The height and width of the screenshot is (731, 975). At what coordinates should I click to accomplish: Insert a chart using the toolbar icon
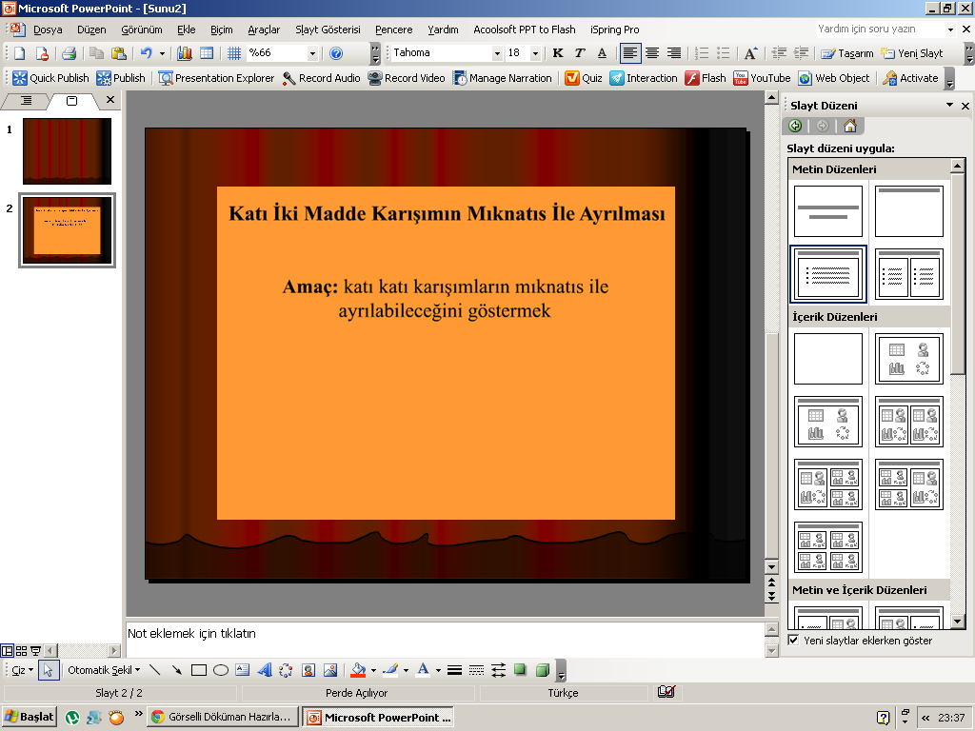185,53
